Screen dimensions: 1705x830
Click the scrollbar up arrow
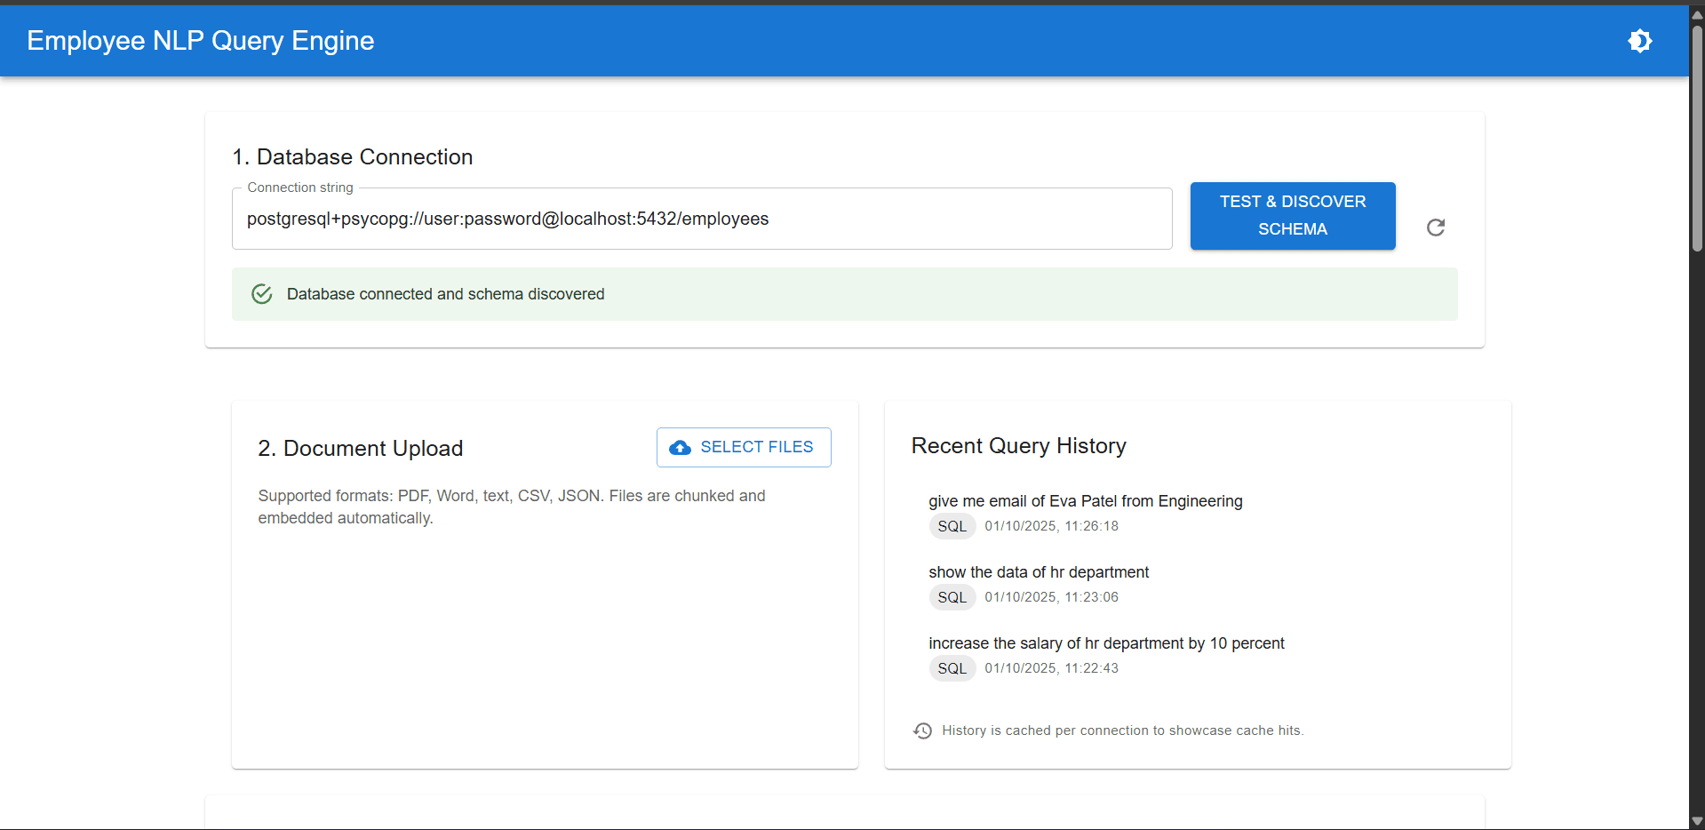point(1697,15)
